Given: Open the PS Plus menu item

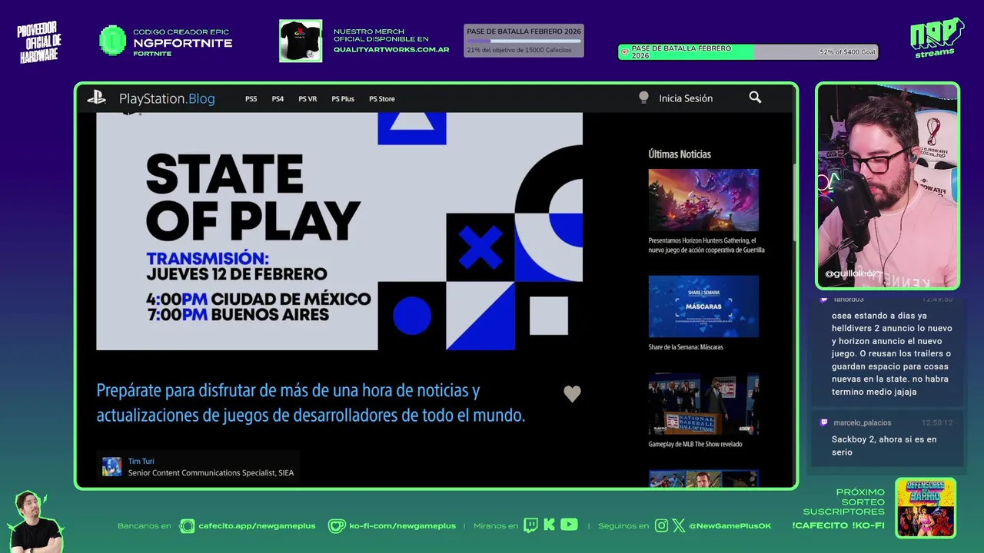Looking at the screenshot, I should click(343, 98).
